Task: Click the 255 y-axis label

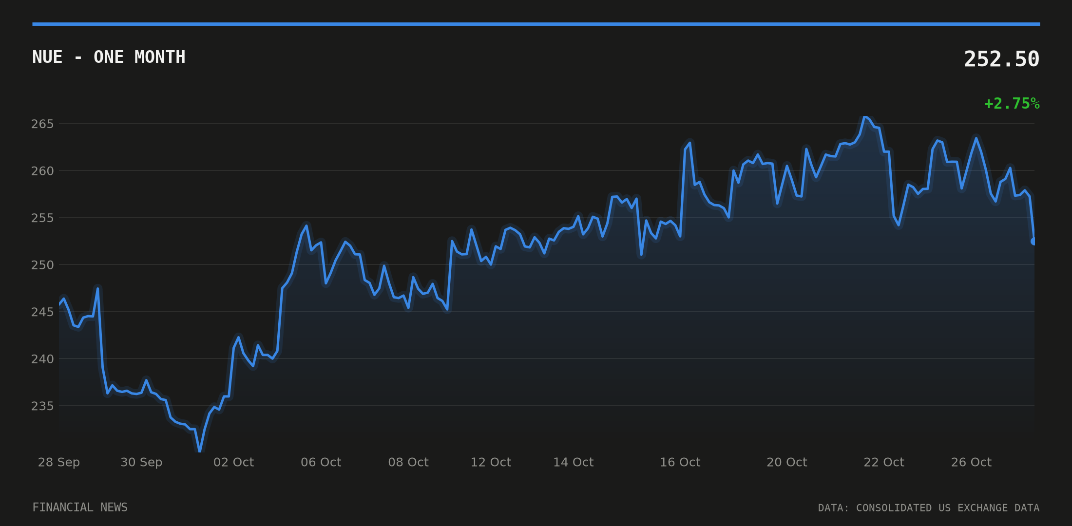Action: pyautogui.click(x=42, y=218)
